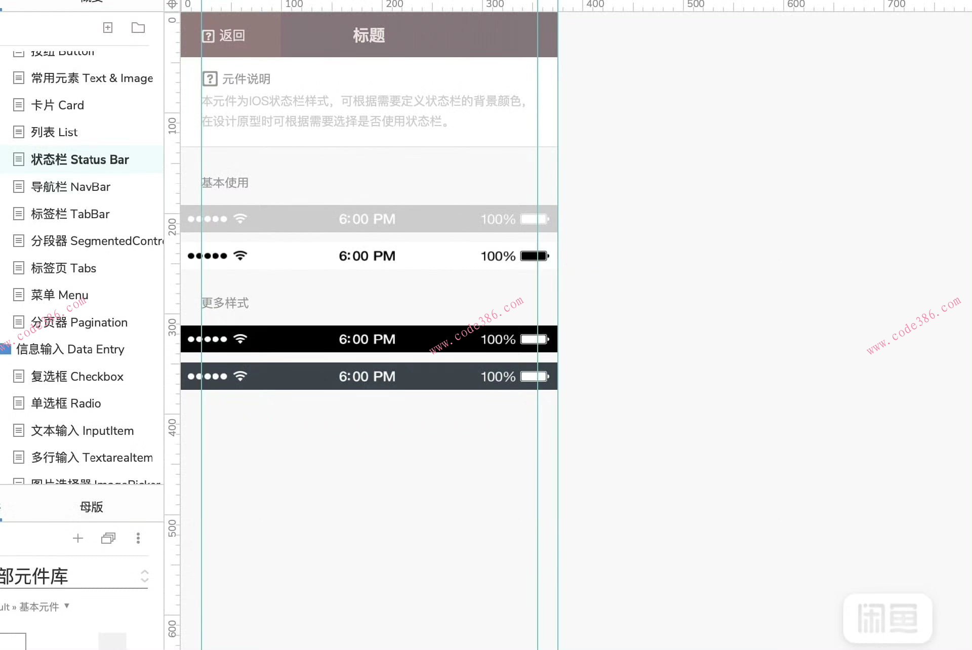Click the duplicate masters icon
The image size is (972, 650).
pyautogui.click(x=108, y=538)
